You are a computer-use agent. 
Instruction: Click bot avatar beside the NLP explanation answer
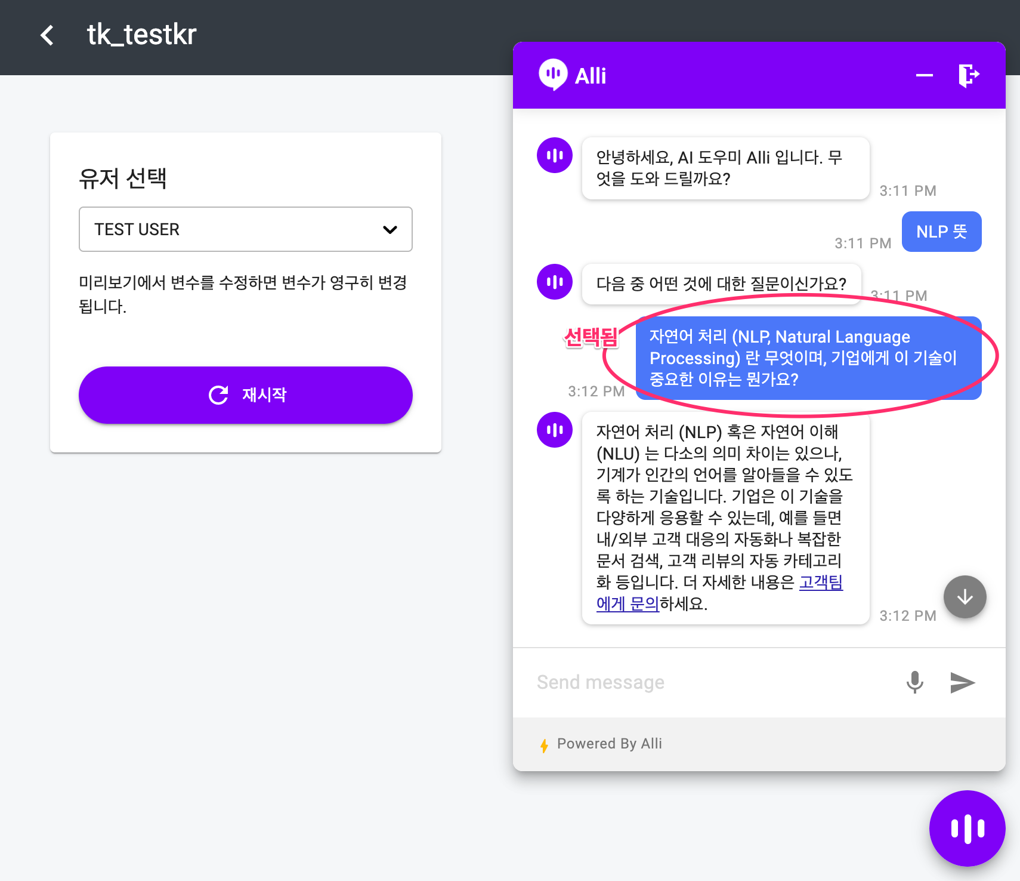(x=555, y=430)
